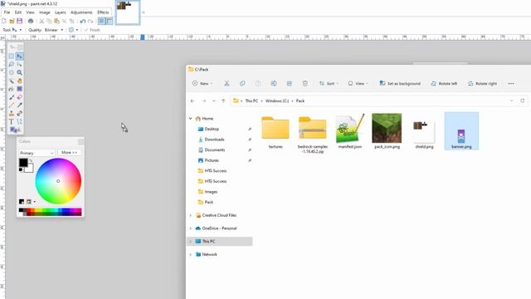
Task: Expand the Network tree node
Action: [190, 255]
